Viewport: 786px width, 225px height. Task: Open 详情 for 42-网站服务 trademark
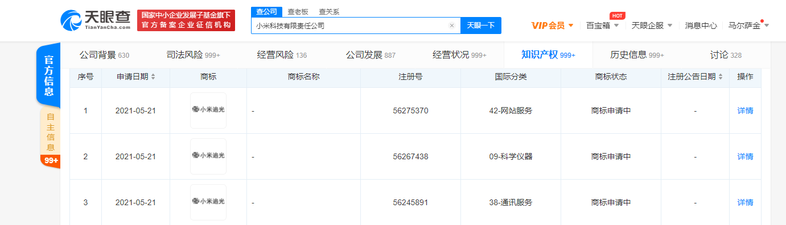745,111
